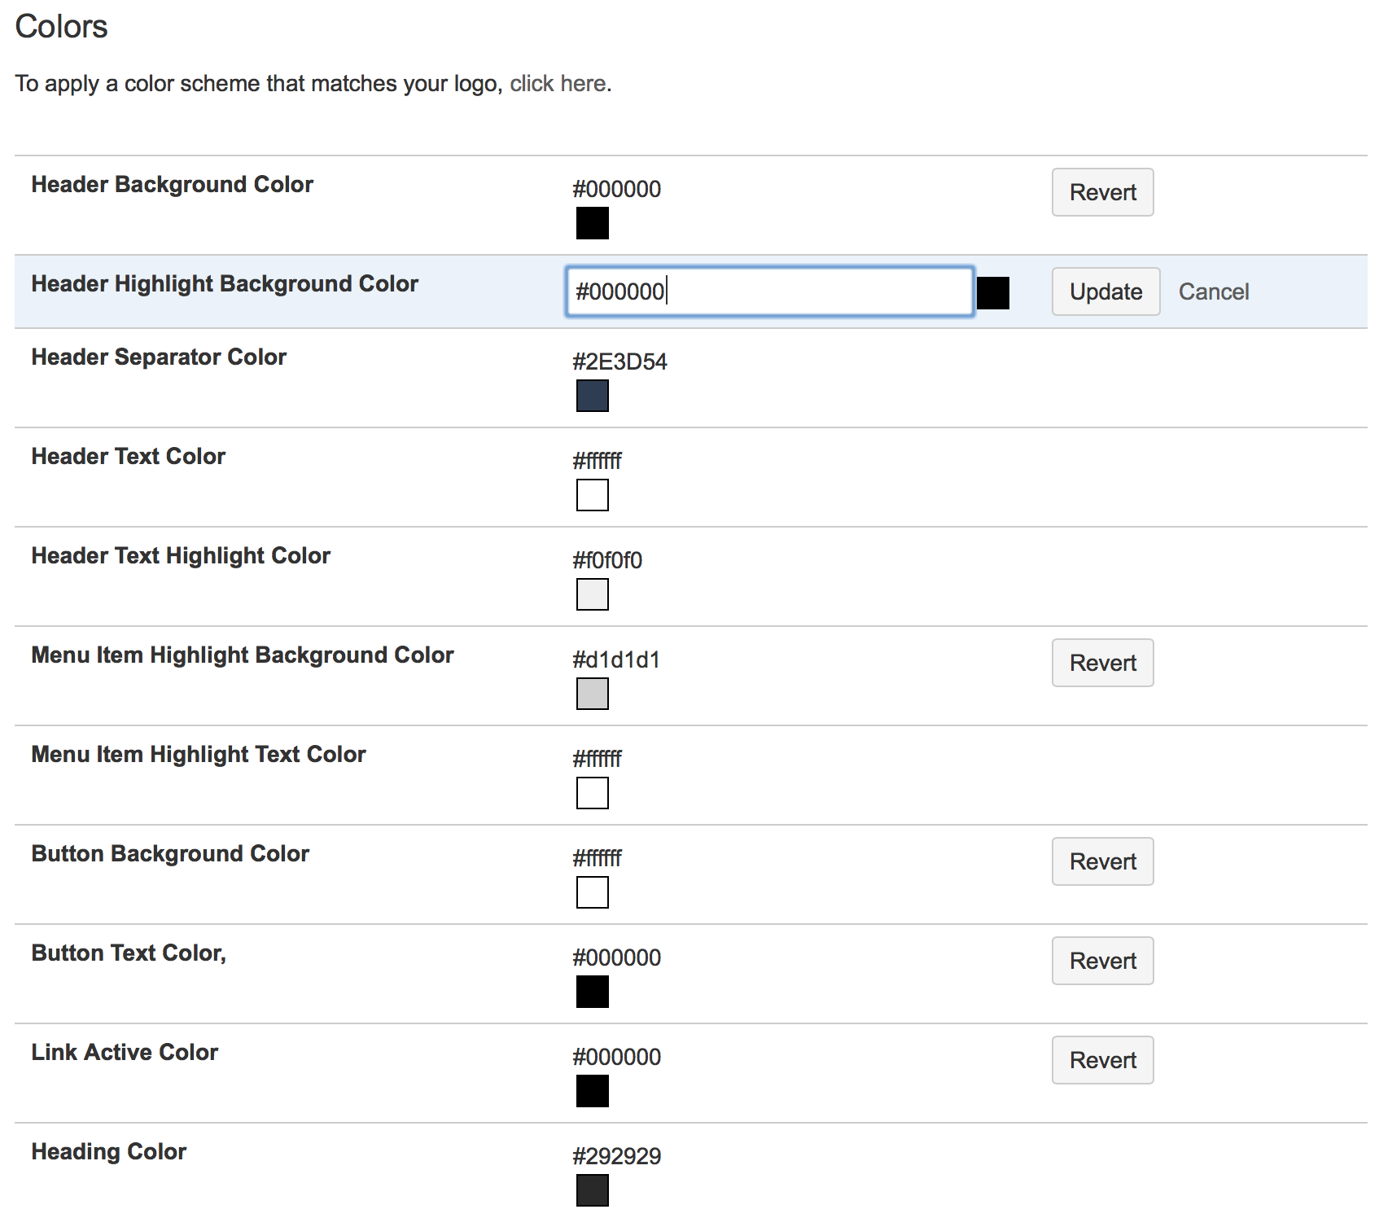Click the Header Text Color white swatch

(592, 495)
